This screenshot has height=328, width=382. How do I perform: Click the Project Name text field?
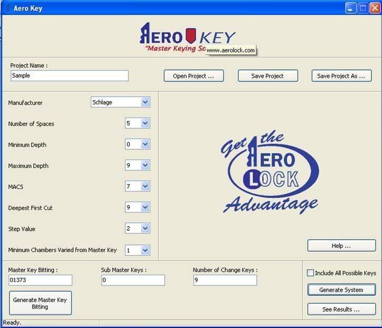[x=69, y=76]
